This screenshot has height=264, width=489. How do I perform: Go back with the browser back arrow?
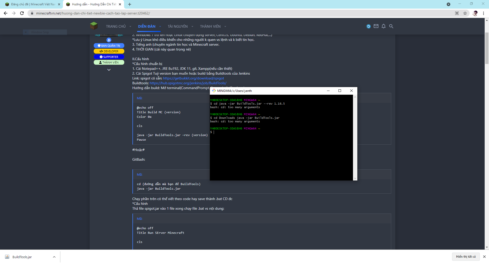[x=6, y=13]
